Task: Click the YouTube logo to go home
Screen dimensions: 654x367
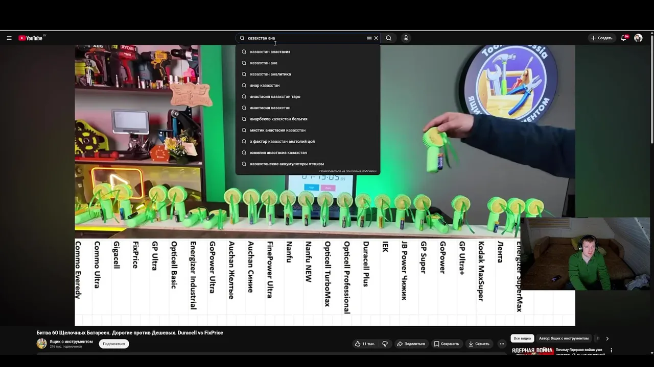Action: (x=32, y=38)
